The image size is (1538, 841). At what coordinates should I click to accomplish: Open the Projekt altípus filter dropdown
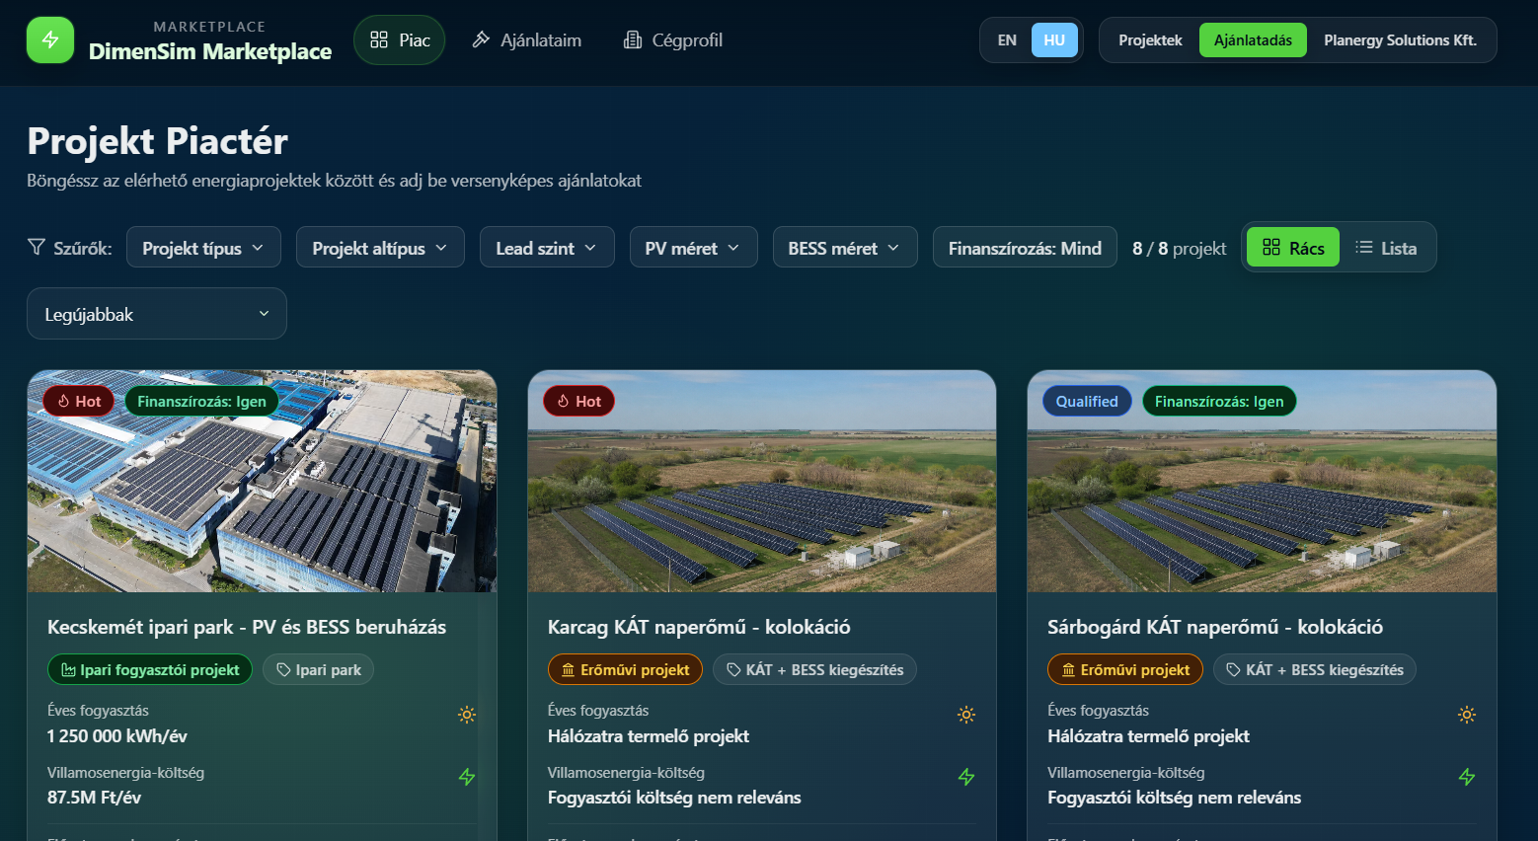[x=380, y=248]
